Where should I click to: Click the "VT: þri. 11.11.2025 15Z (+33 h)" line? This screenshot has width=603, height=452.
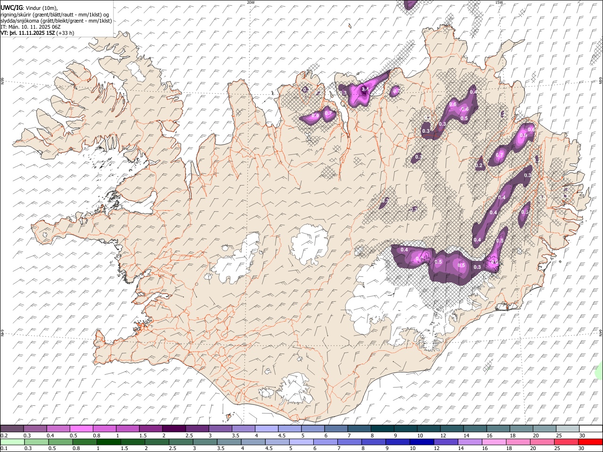tap(37, 33)
